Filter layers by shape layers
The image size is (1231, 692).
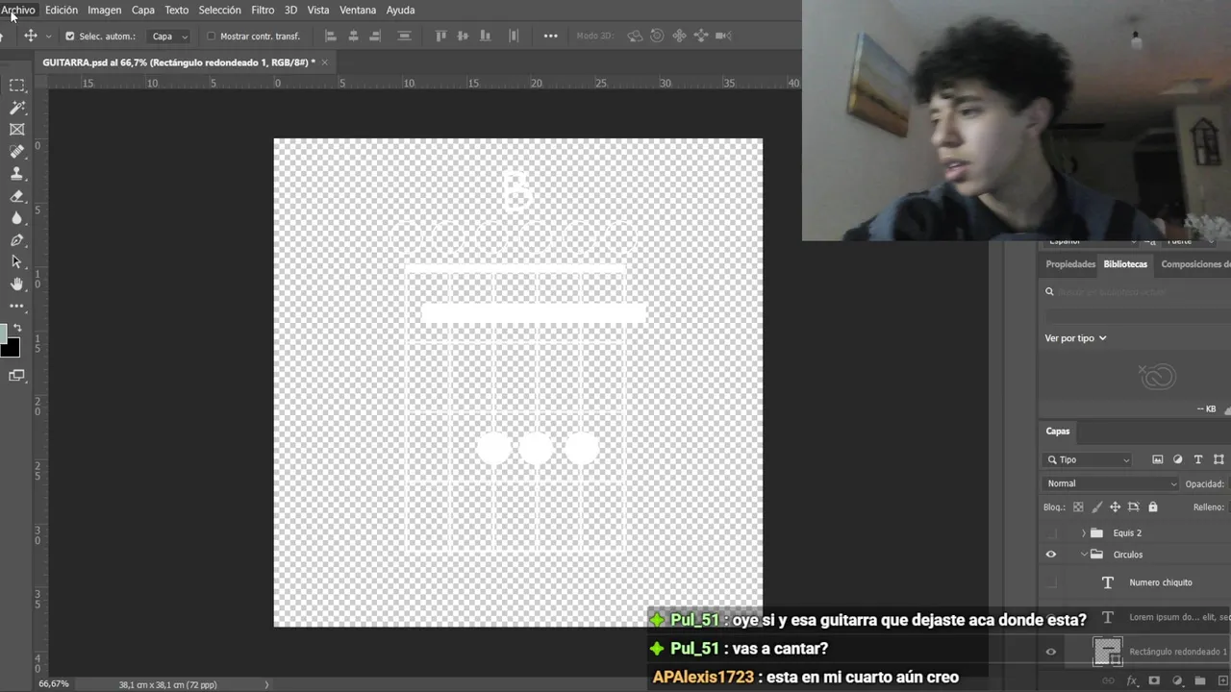click(1219, 459)
